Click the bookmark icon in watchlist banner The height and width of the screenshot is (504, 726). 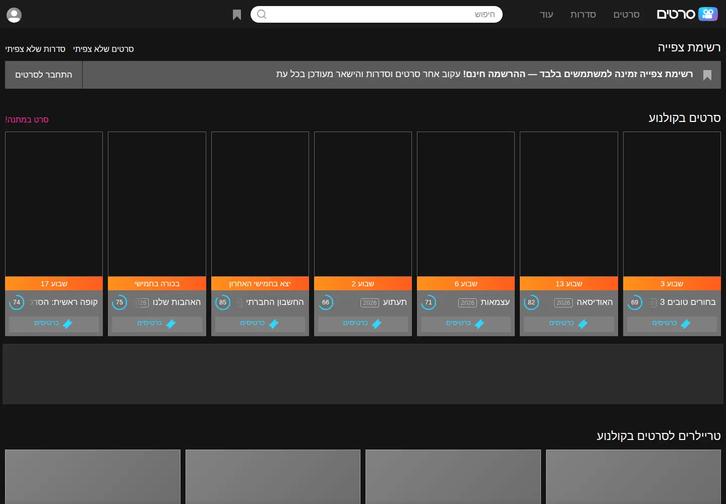pos(707,75)
